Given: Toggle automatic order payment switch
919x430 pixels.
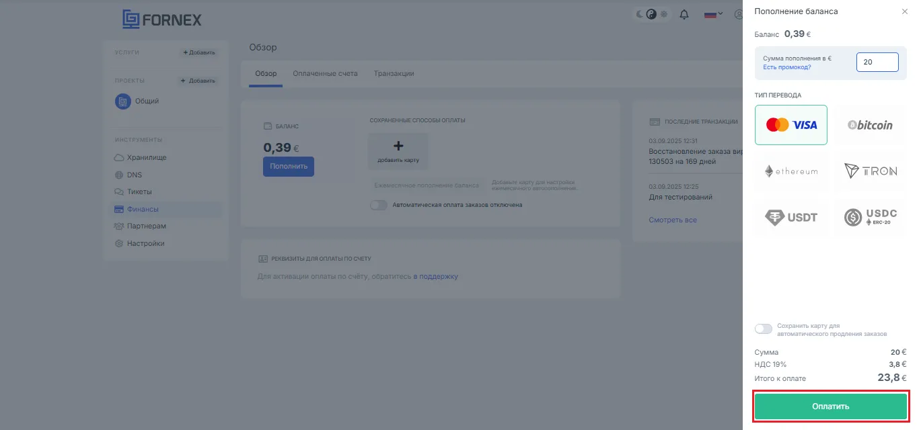Looking at the screenshot, I should click(379, 205).
